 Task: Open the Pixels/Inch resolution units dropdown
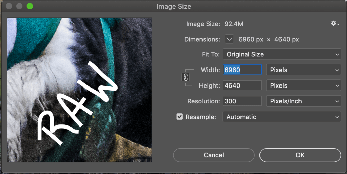(x=304, y=101)
